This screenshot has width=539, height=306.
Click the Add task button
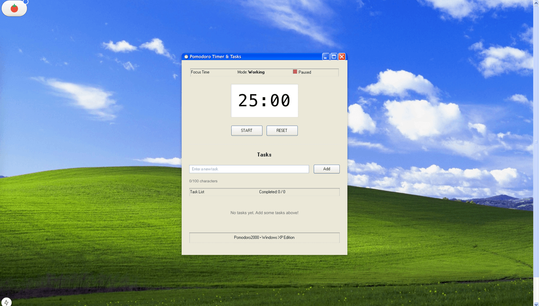(x=327, y=169)
